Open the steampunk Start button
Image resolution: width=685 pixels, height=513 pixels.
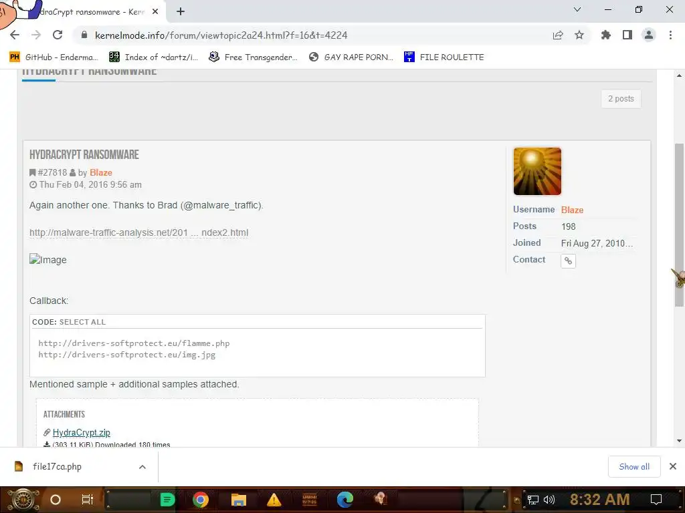click(x=22, y=500)
